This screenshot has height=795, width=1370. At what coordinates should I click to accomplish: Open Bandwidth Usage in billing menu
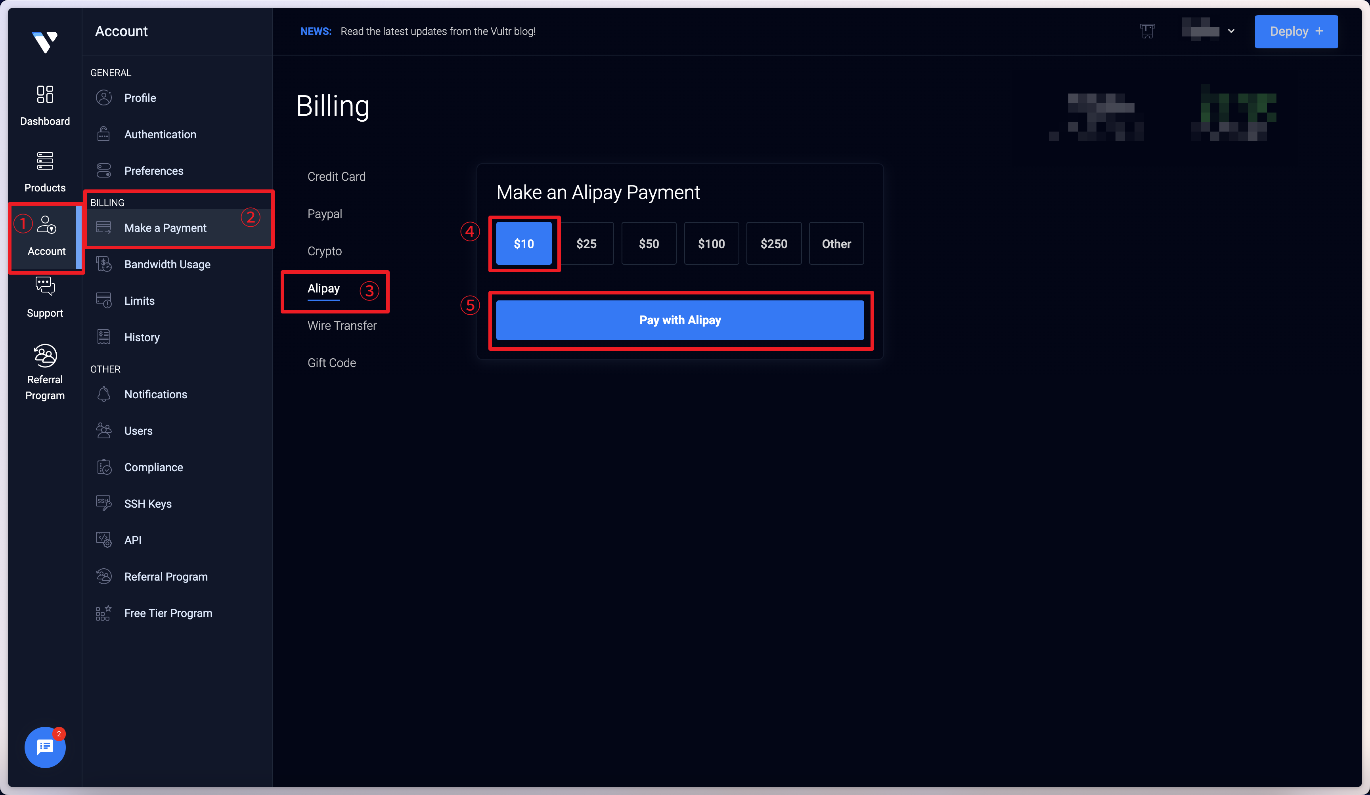(167, 265)
